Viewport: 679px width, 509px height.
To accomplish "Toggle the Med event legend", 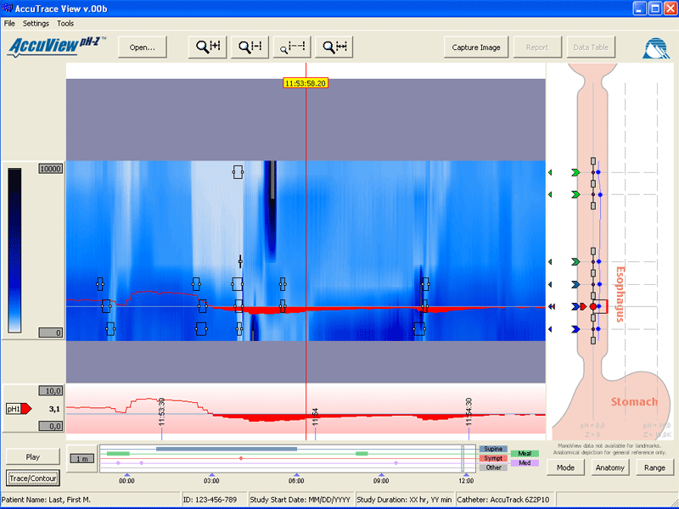I will click(x=525, y=462).
